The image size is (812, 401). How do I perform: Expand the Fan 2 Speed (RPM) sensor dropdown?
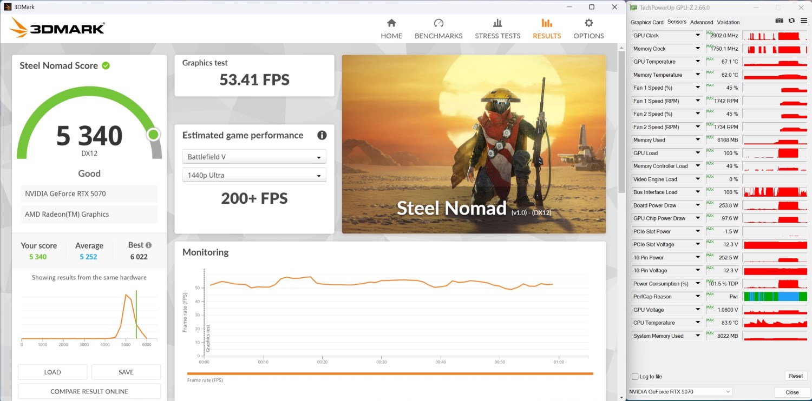[698, 127]
